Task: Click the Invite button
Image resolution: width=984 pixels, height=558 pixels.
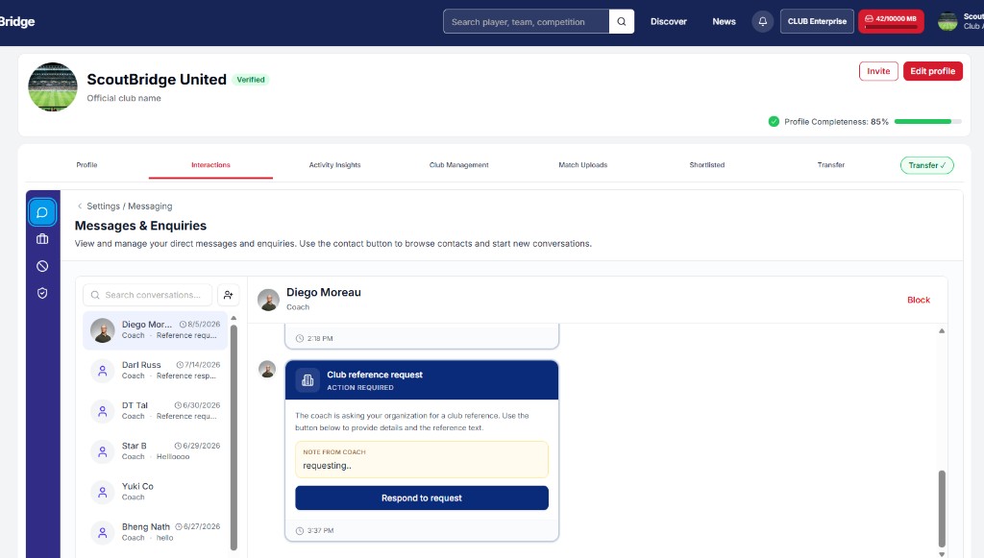Action: click(x=878, y=71)
